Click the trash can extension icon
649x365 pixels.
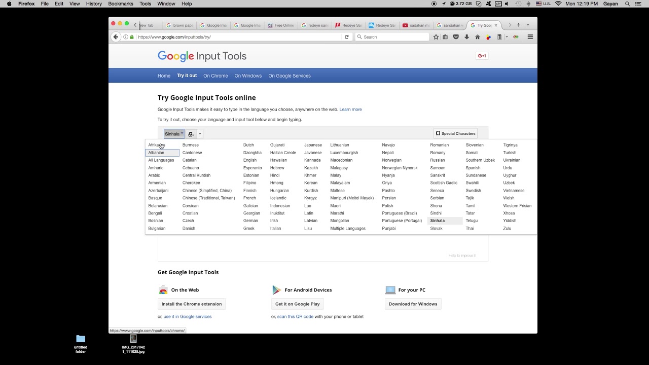tap(499, 37)
